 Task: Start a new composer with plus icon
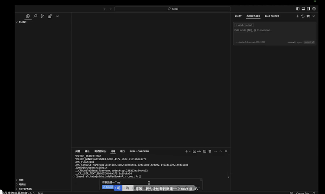297,16
